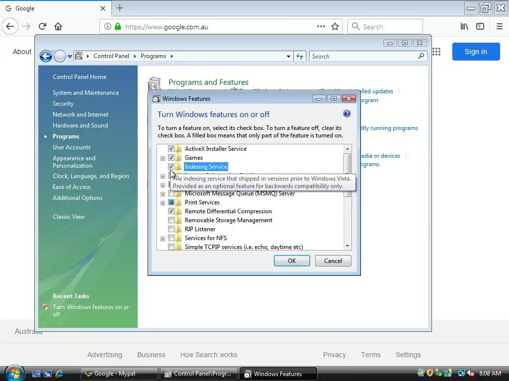
Task: Go to the browser home page
Action: click(x=58, y=27)
